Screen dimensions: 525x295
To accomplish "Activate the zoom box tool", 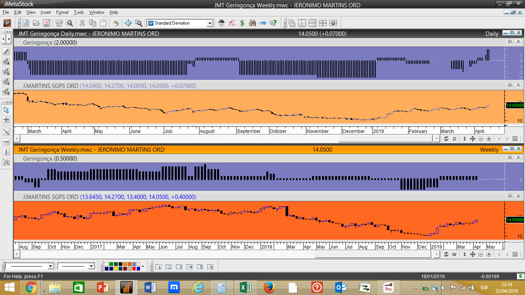I will [x=138, y=23].
